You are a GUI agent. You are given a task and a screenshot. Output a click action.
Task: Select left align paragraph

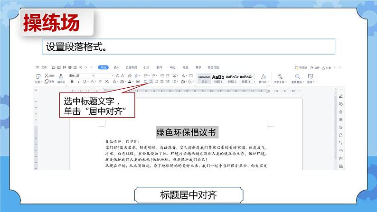[x=146, y=82]
